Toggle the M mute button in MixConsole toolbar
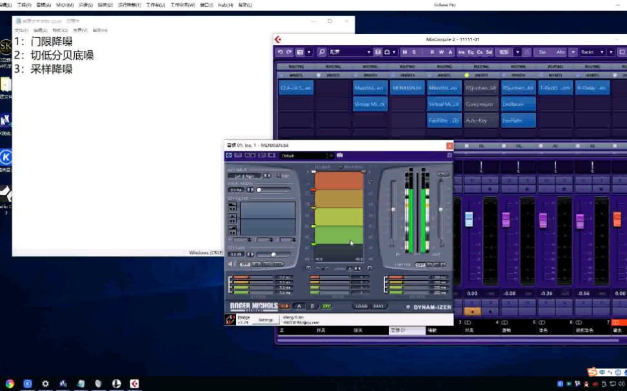627x391 pixels. 404,53
